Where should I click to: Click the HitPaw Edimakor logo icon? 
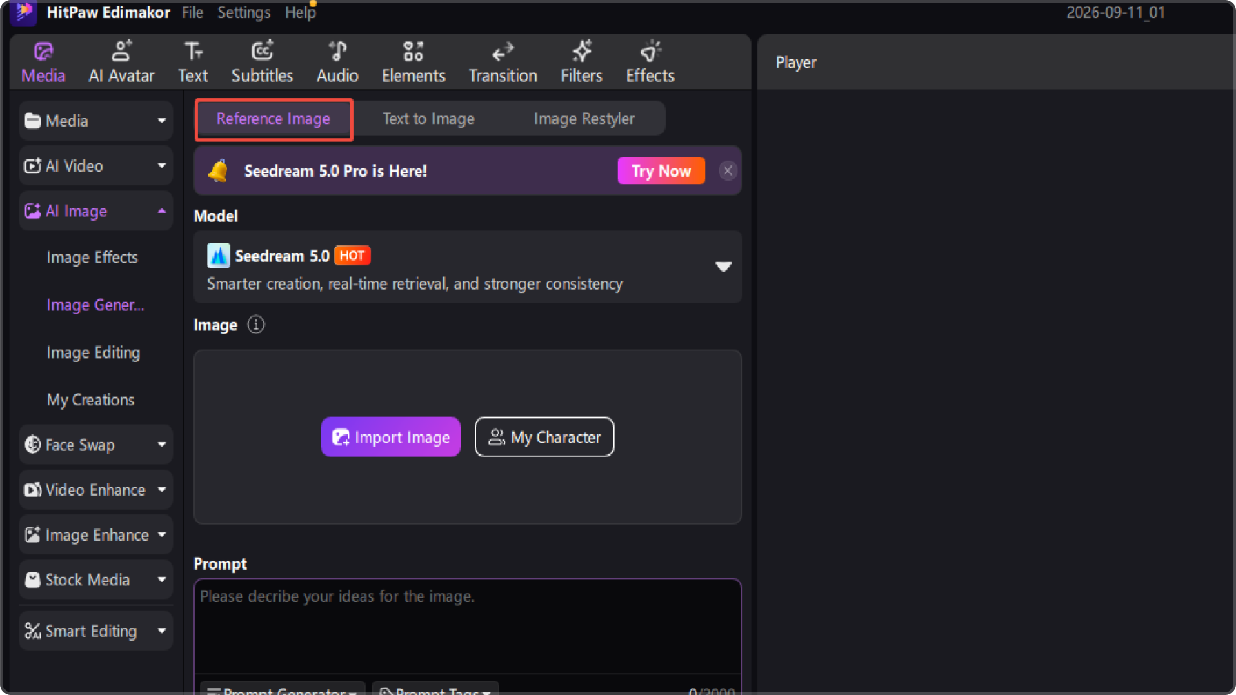(24, 12)
